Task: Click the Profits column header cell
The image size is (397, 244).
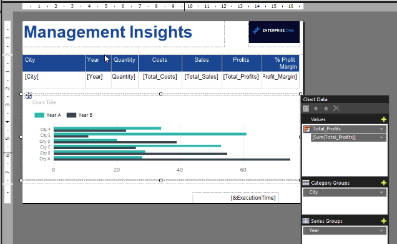Action: click(x=242, y=63)
